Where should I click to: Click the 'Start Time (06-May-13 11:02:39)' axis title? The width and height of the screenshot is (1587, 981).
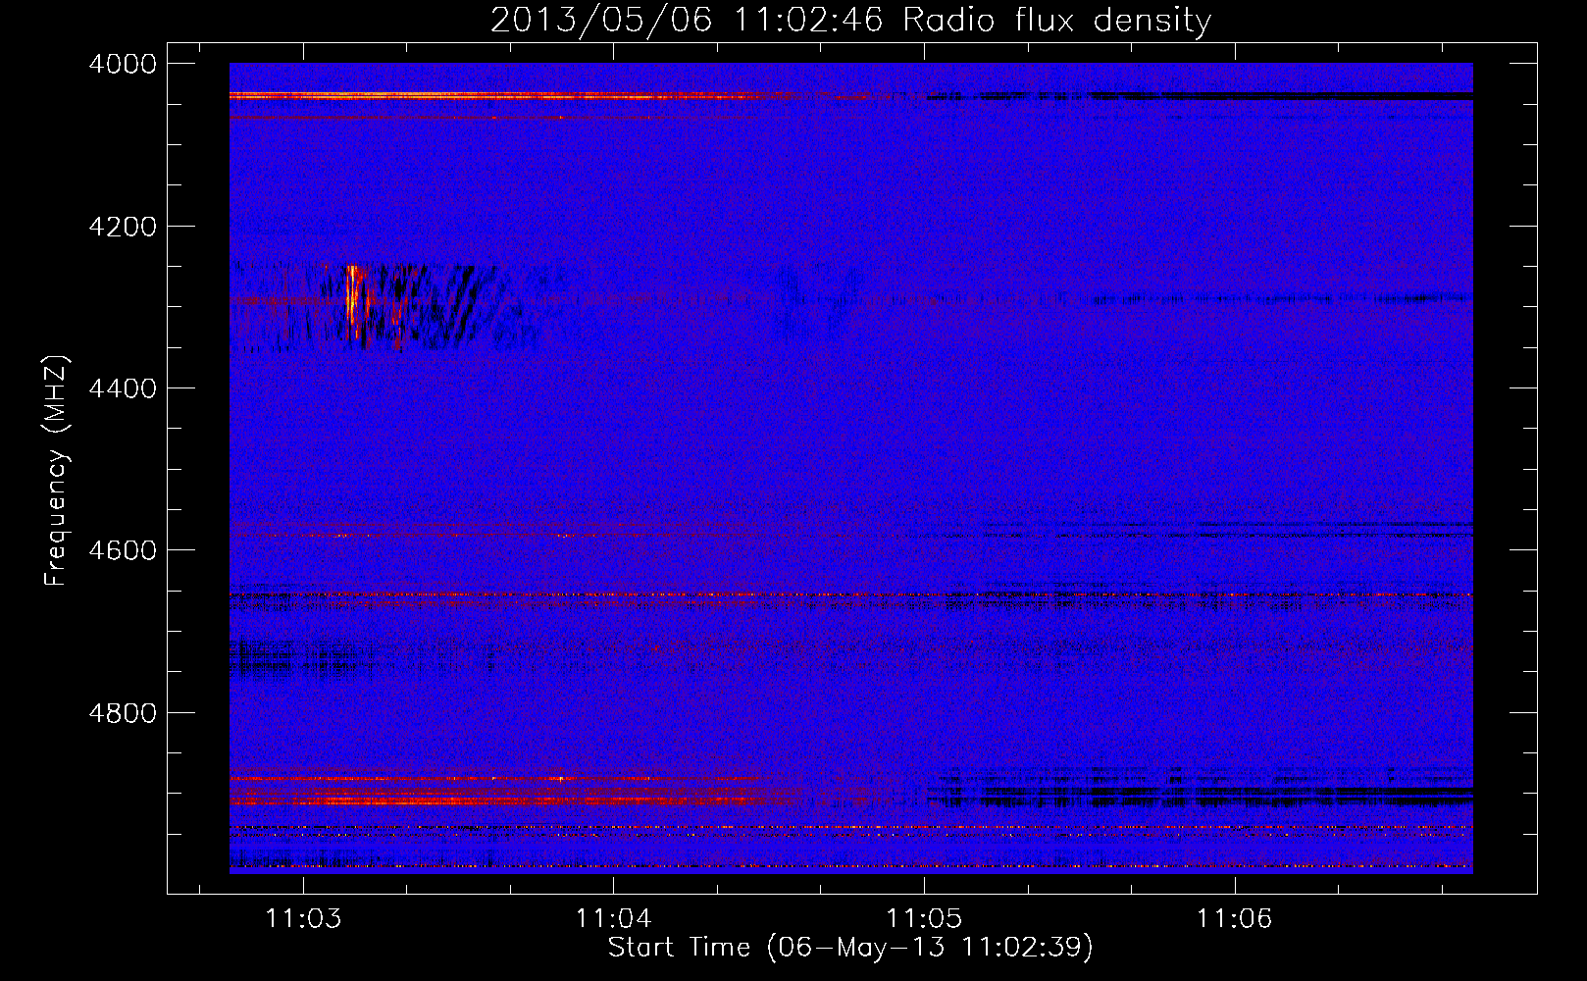[x=850, y=948]
